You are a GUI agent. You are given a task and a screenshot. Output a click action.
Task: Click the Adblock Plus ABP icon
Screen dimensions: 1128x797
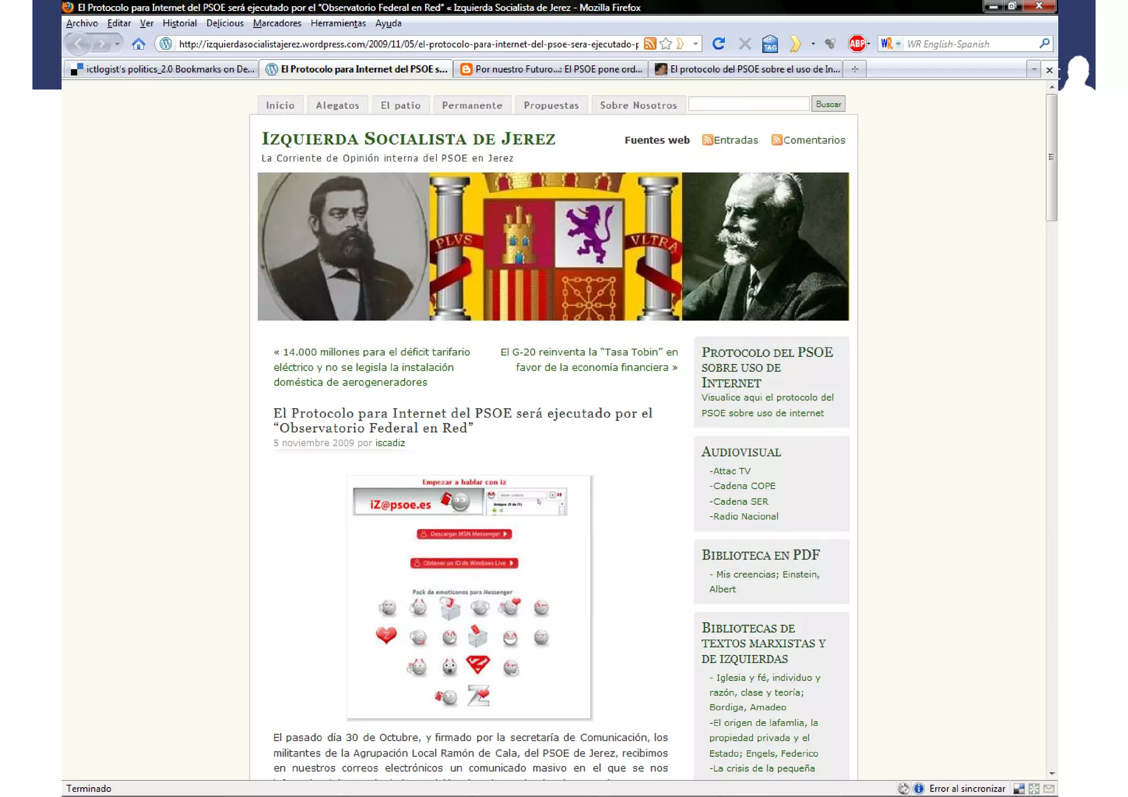pyautogui.click(x=856, y=44)
